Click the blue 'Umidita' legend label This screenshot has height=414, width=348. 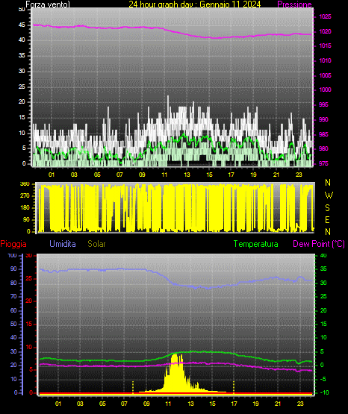63,244
